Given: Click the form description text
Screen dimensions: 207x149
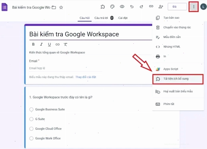Looking at the screenshot, I should (57, 53).
